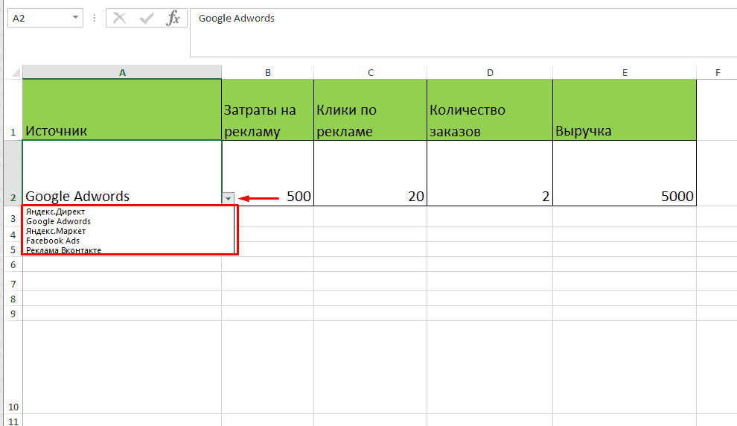
Task: Choose Яндекс.Маркет from the dropdown list
Action: coord(56,231)
